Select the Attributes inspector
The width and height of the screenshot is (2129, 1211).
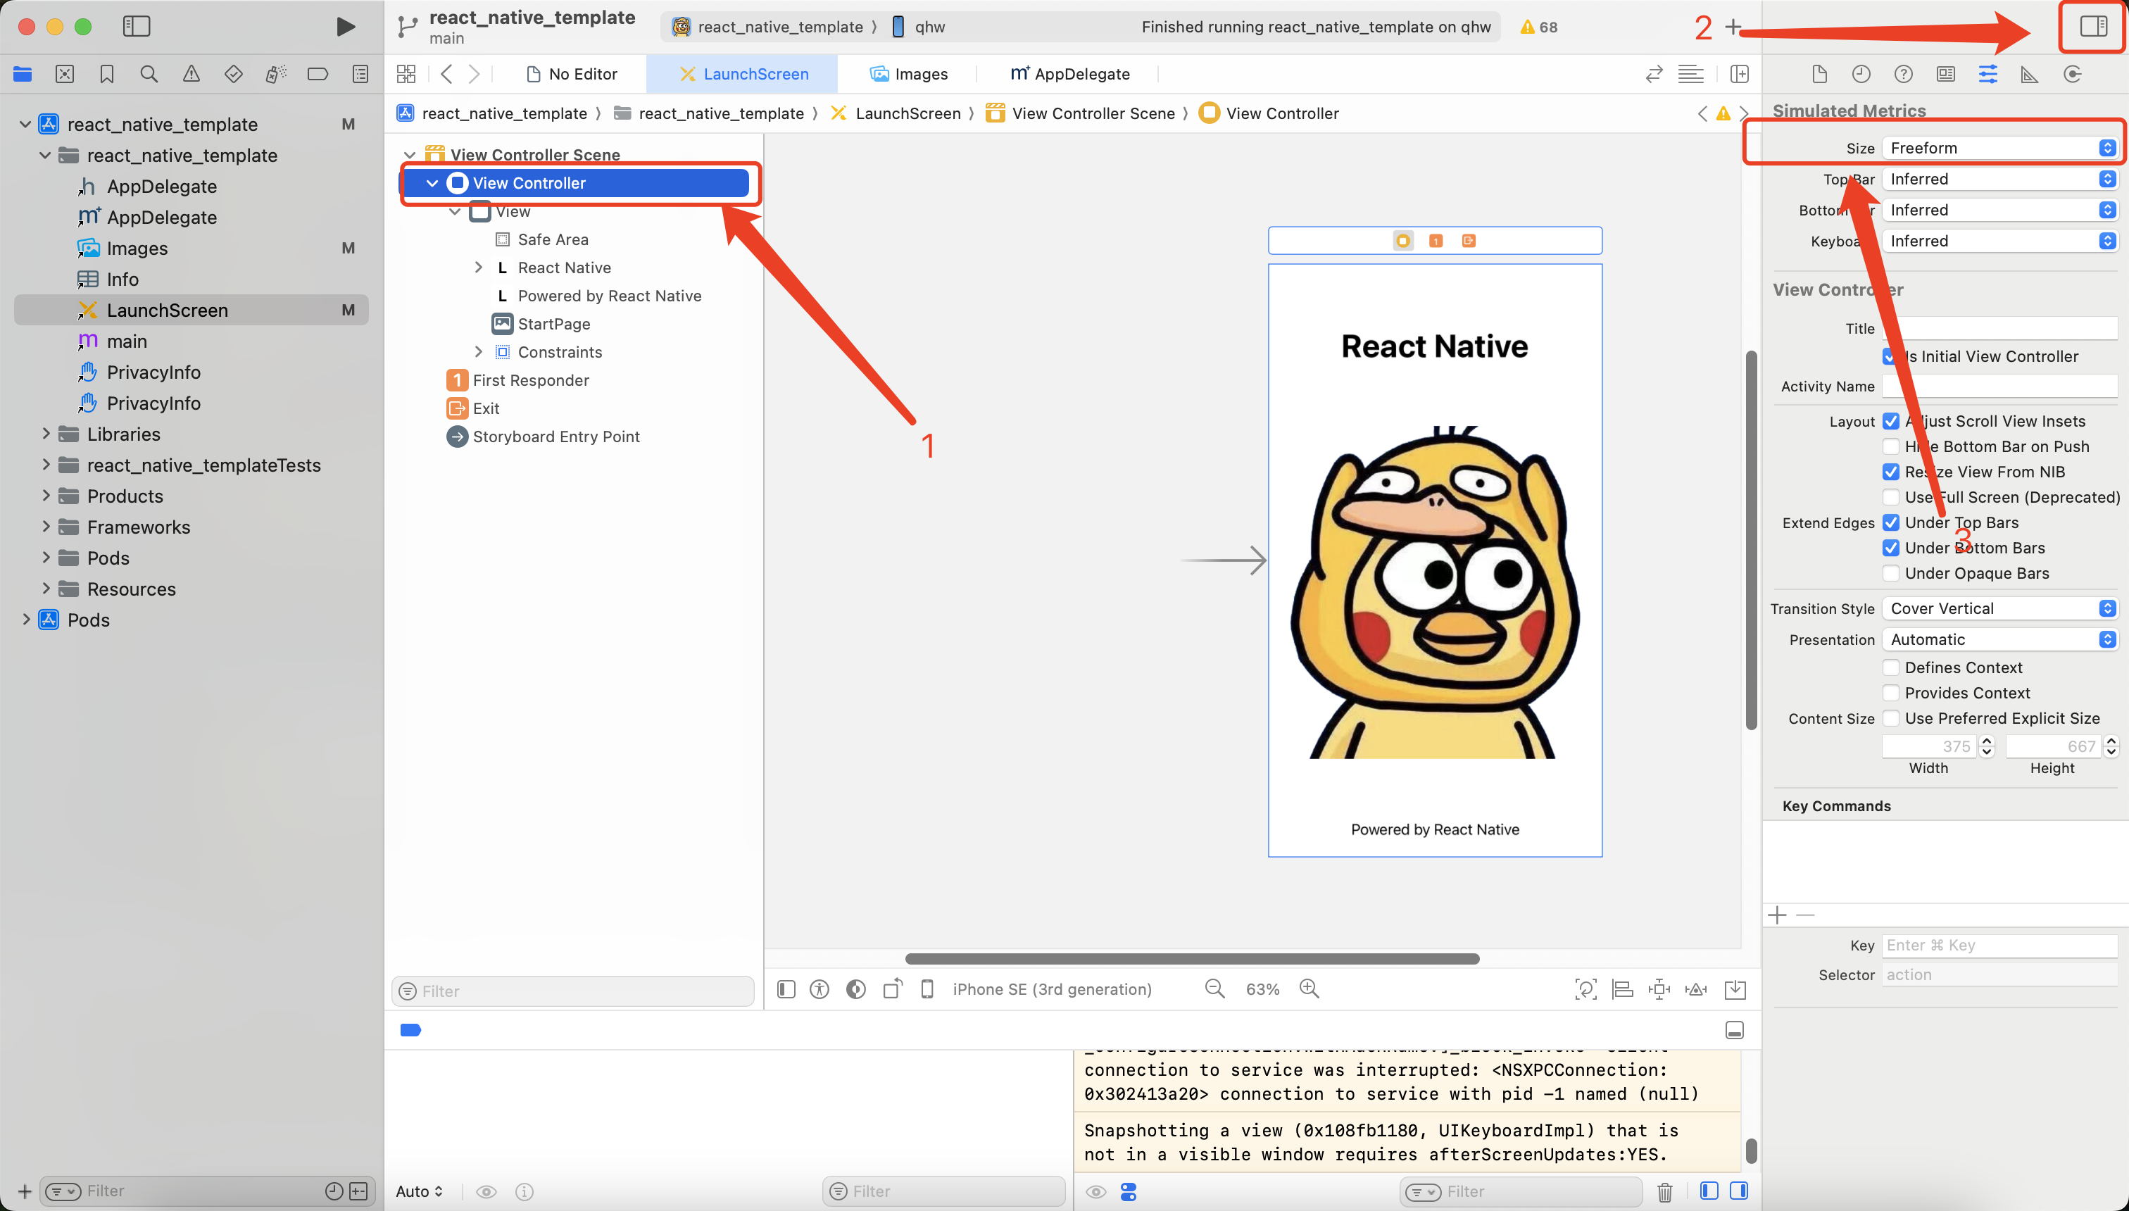pos(1988,73)
